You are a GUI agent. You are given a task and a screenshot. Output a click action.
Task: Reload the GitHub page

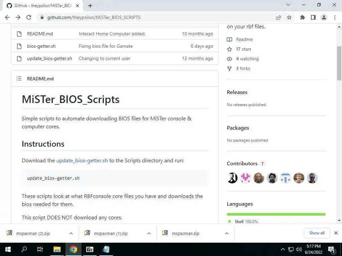click(29, 17)
